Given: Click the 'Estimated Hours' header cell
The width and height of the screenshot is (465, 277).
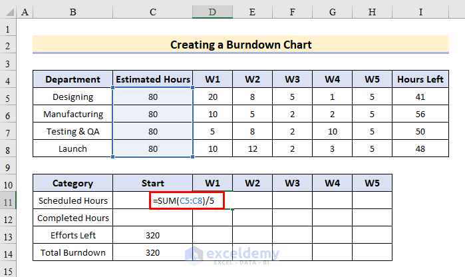Looking at the screenshot, I should tap(153, 80).
